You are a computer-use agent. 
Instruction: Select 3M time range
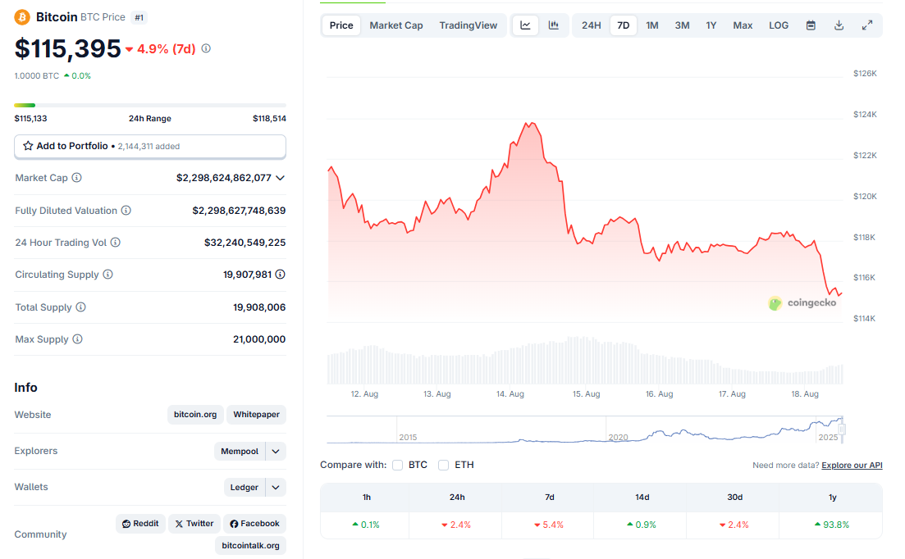pos(682,25)
